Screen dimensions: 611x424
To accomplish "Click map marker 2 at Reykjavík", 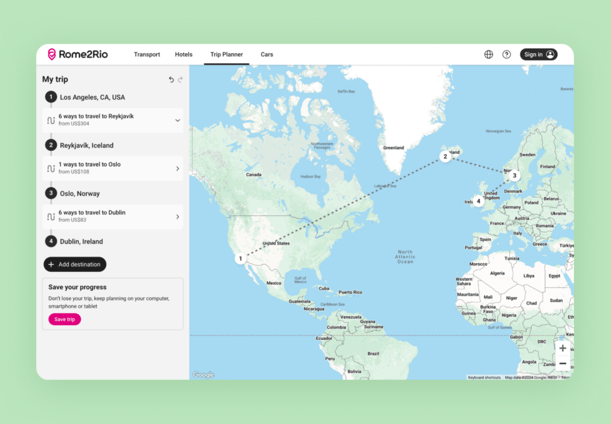I will point(445,157).
